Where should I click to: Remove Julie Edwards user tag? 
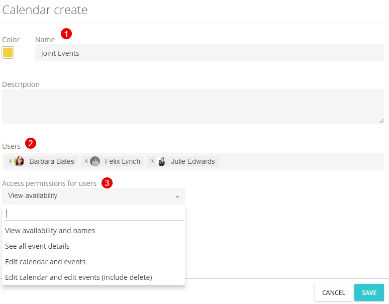(153, 161)
